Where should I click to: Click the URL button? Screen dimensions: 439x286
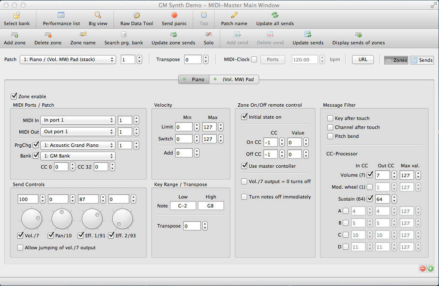coord(363,59)
